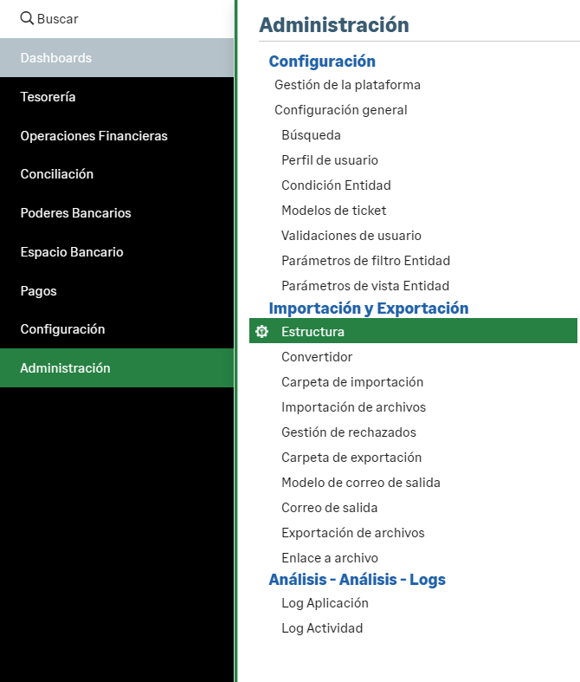This screenshot has height=682, width=580.
Task: Type in the Buscar search field
Action: coord(130,18)
